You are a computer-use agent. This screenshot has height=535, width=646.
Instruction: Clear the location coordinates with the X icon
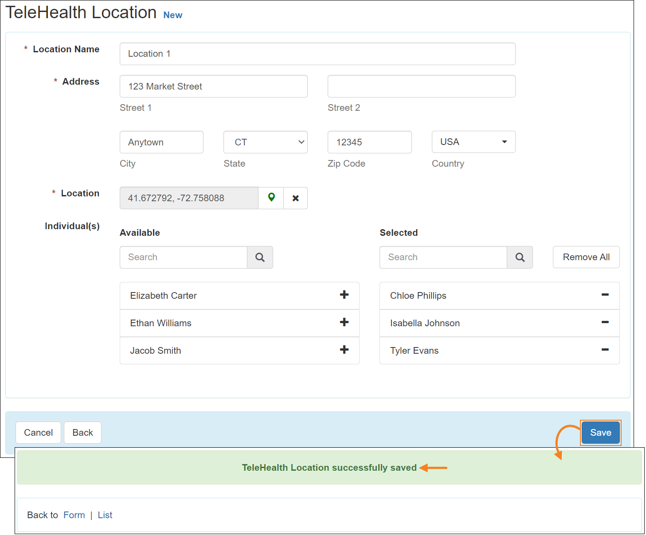coord(296,198)
